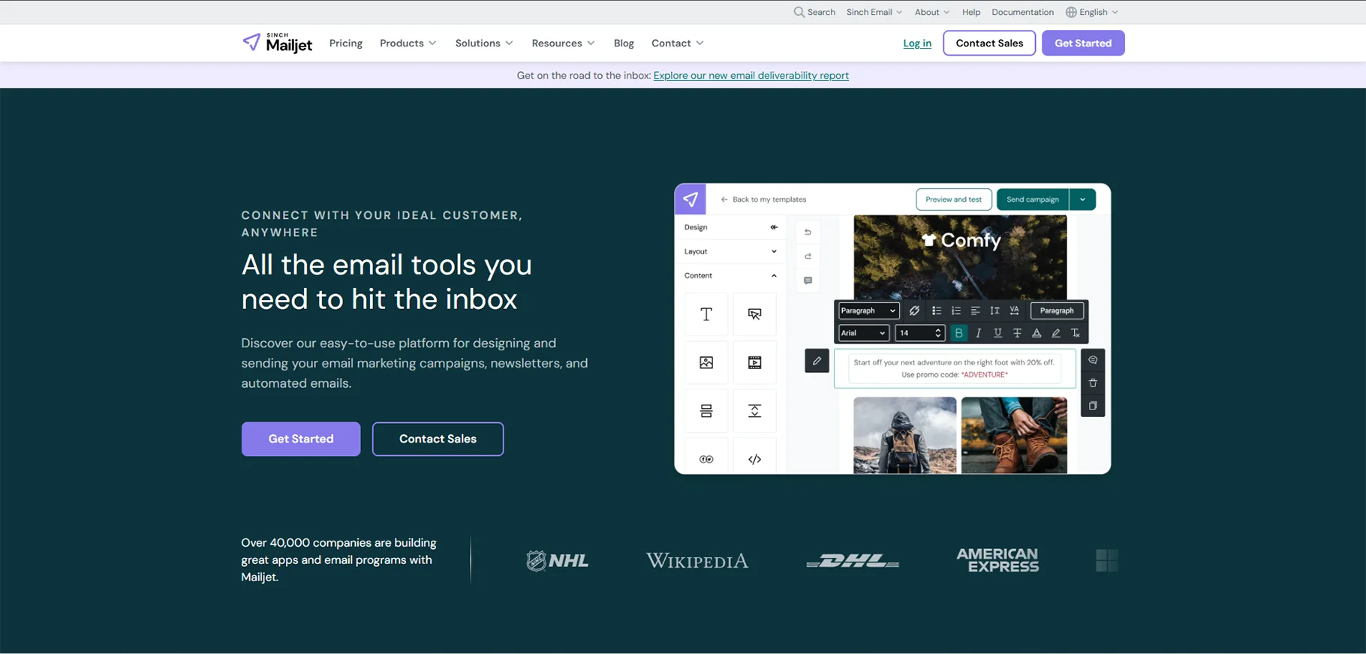Click the bulleted list icon
Screen dimensions: 1366x654
point(936,310)
